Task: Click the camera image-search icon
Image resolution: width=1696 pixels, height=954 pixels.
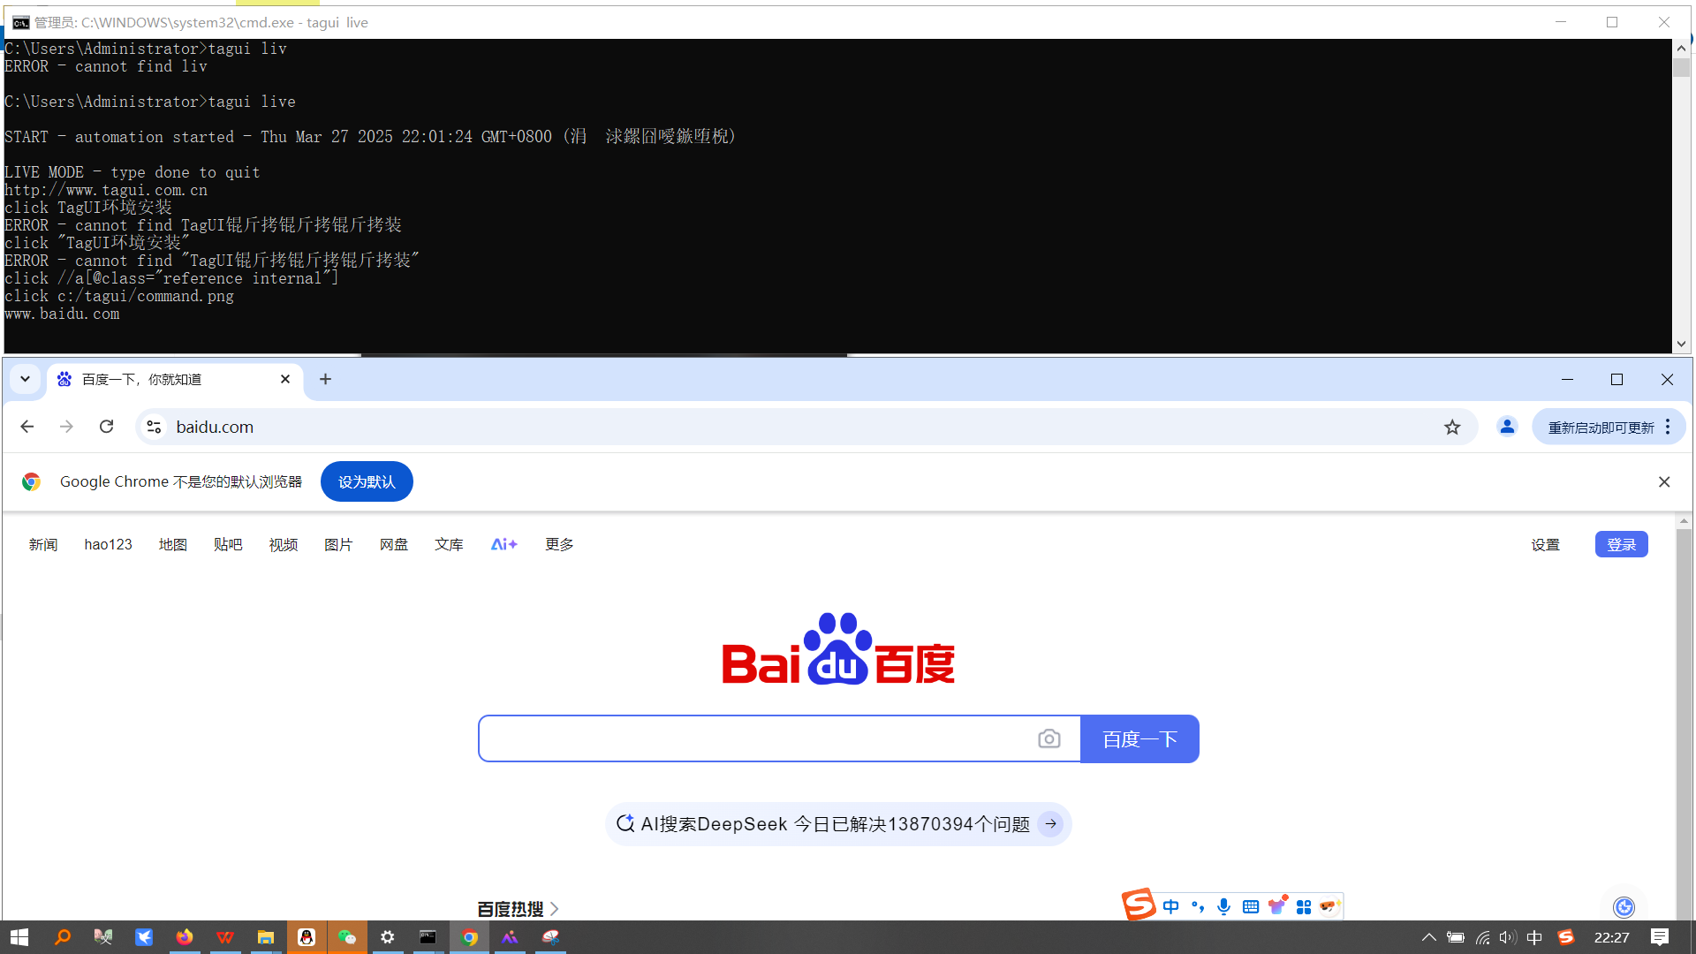Action: 1049,738
